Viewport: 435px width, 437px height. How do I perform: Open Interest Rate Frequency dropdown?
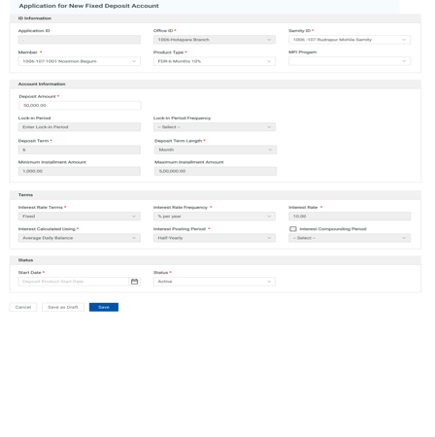pos(215,217)
